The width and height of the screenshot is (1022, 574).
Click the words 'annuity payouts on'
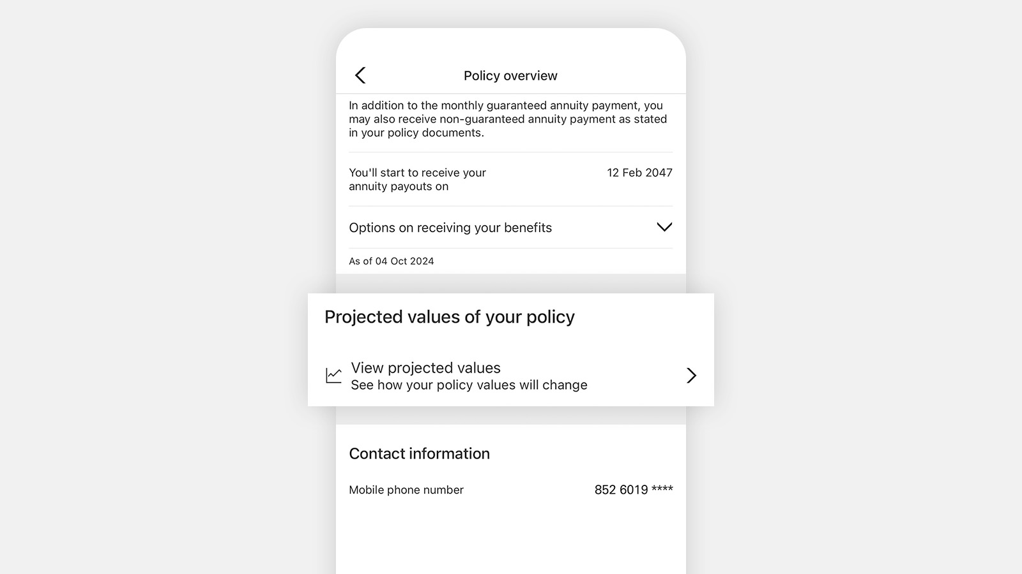(x=399, y=187)
